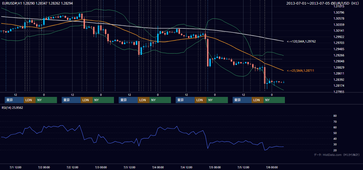Image resolution: width=363 pixels, height=170 pixels.
Task: Click the 7/4 12:00 time axis label
Action: [186, 167]
